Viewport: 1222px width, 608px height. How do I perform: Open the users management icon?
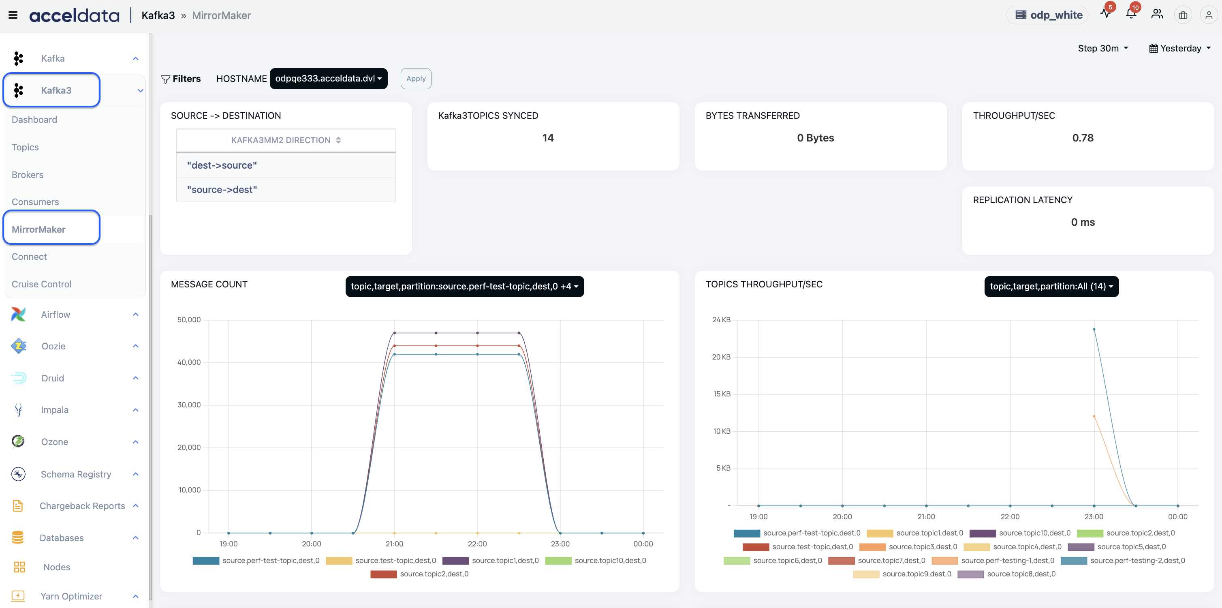point(1157,14)
